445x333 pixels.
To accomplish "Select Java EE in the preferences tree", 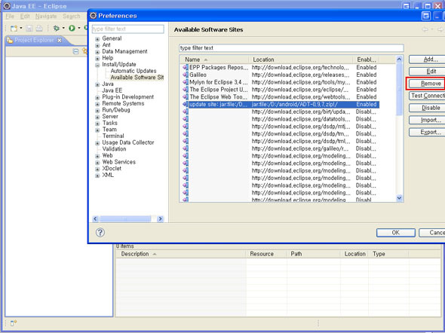I will point(112,90).
